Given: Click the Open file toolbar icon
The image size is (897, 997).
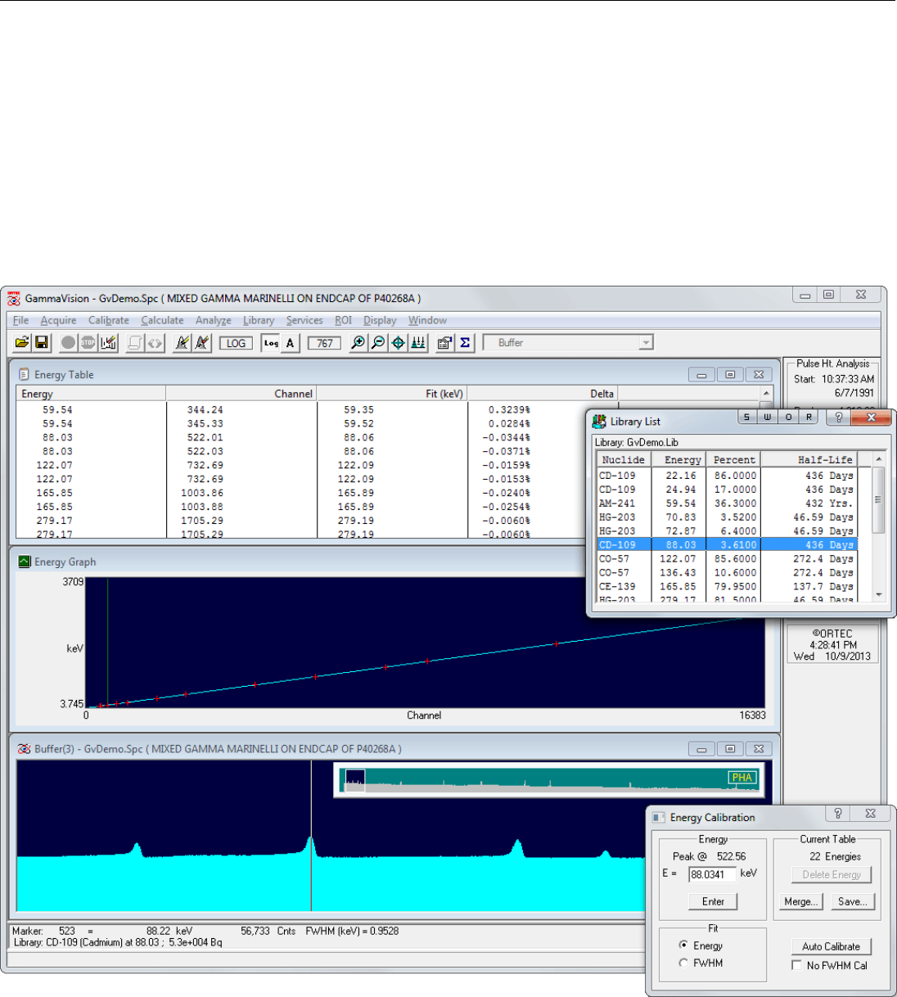Looking at the screenshot, I should click(22, 343).
